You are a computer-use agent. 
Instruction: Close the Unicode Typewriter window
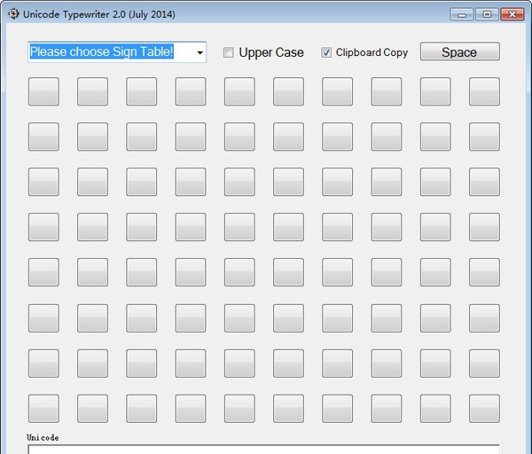pos(512,14)
